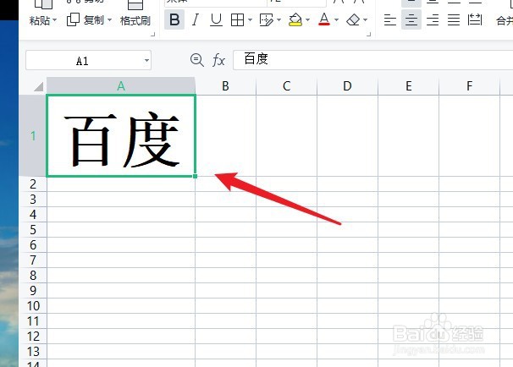
Task: Toggle Underline formatting button
Action: pos(216,19)
